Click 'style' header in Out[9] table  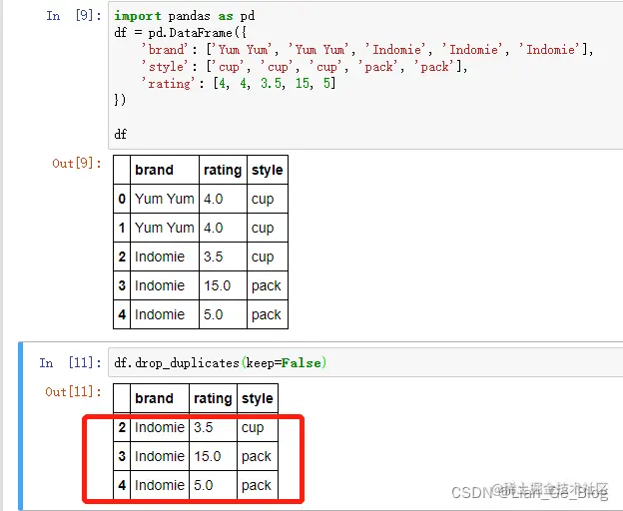click(x=267, y=170)
